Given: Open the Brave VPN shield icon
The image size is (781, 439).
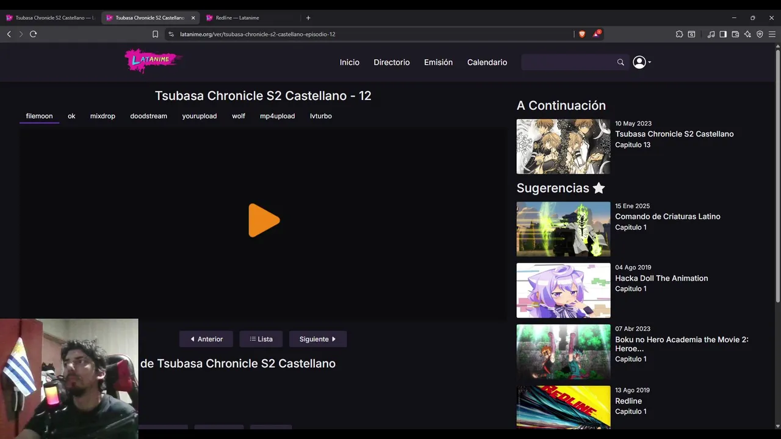Looking at the screenshot, I should (x=760, y=34).
